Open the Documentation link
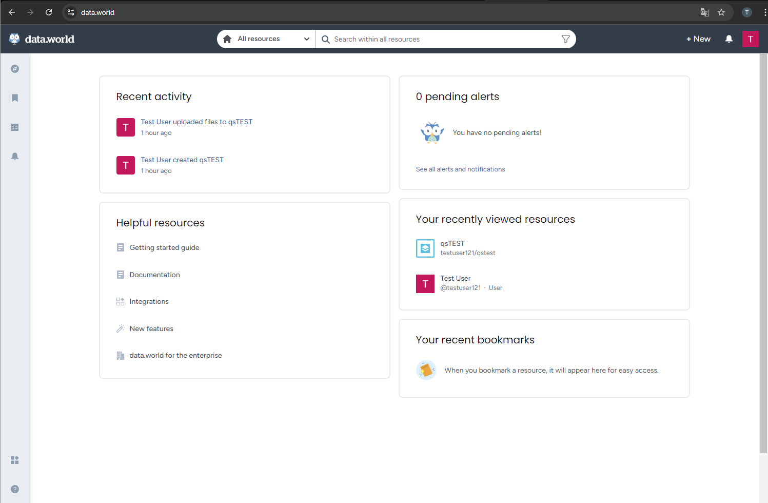The image size is (768, 503). pos(154,275)
